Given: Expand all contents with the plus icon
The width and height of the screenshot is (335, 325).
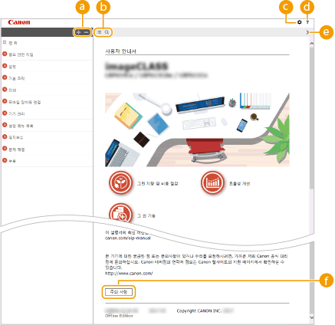Looking at the screenshot, I should coord(78,32).
